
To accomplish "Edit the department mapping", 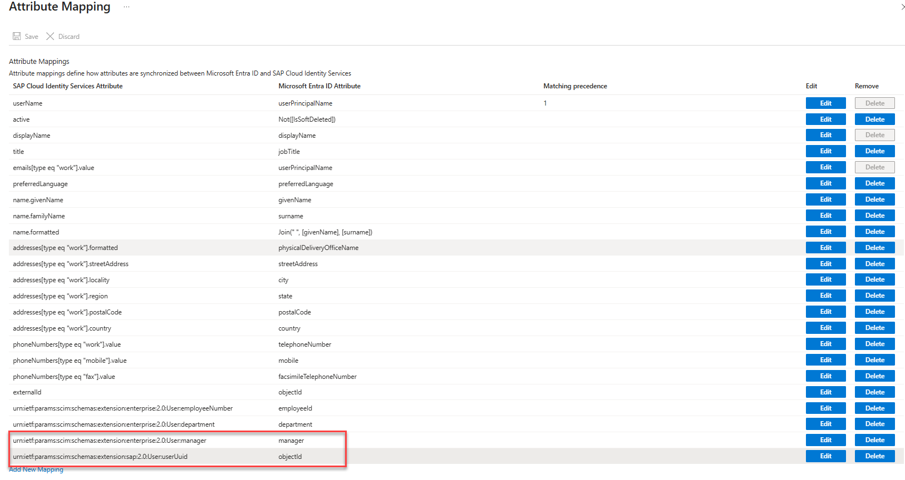I will pos(825,424).
